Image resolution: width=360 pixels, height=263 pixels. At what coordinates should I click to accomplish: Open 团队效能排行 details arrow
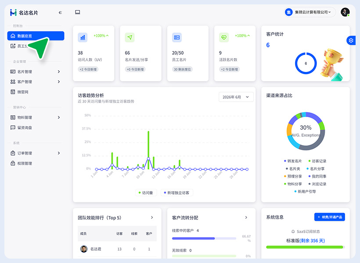pyautogui.click(x=152, y=217)
